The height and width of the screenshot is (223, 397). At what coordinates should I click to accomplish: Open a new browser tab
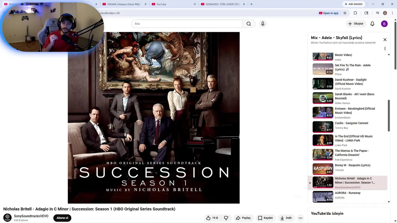point(251,4)
